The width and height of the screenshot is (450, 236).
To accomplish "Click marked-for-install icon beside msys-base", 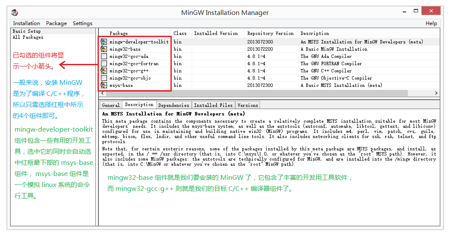I will (104, 85).
